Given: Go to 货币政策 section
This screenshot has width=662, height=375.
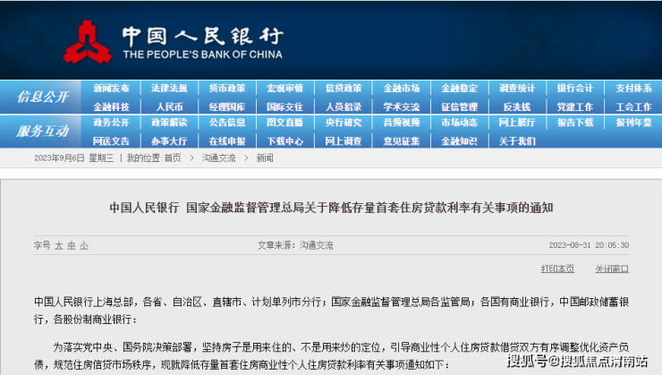Looking at the screenshot, I should 227,89.
